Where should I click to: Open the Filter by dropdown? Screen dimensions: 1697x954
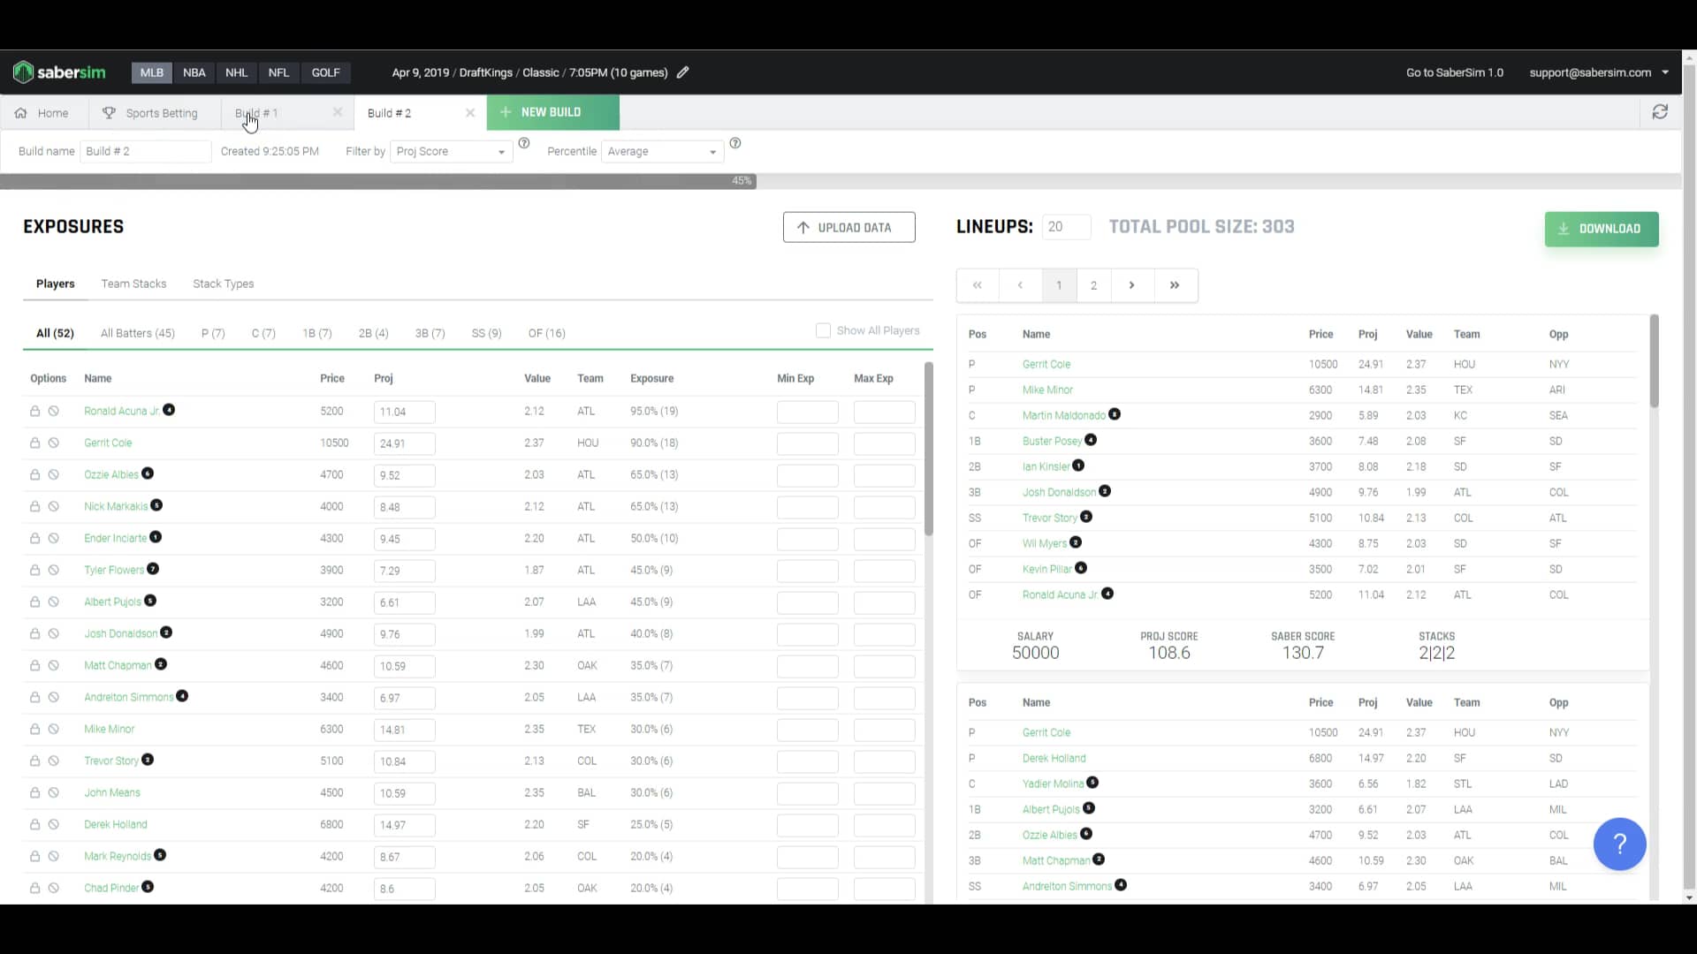(x=451, y=151)
